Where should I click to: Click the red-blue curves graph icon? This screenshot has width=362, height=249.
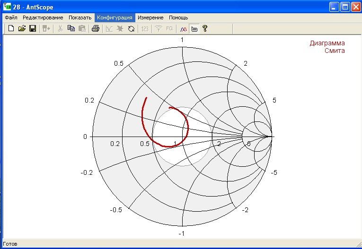click(x=184, y=29)
